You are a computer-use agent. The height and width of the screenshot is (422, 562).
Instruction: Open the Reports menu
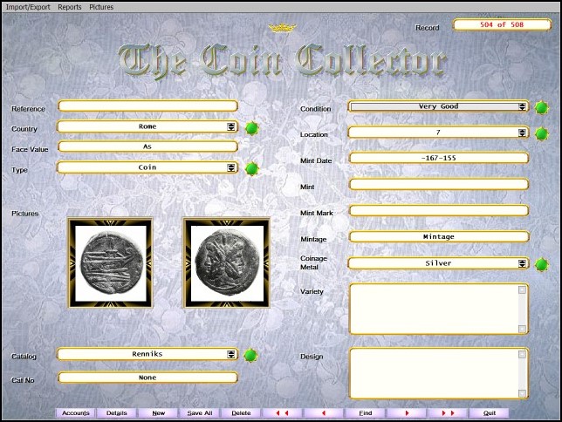click(70, 7)
